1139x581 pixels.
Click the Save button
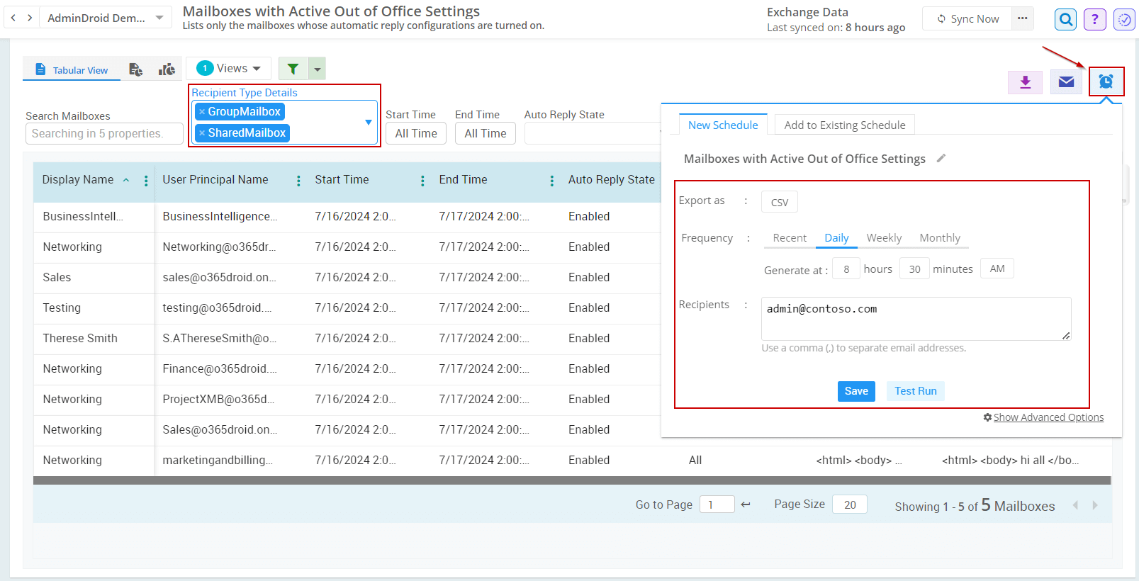tap(855, 391)
